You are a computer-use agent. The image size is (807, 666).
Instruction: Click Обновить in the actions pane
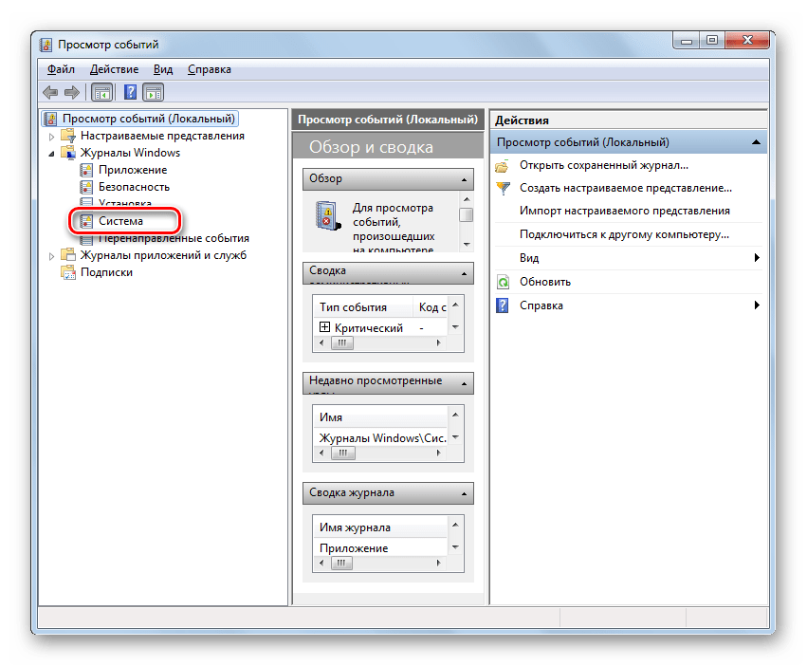pos(544,282)
